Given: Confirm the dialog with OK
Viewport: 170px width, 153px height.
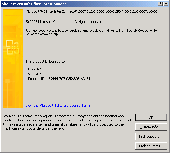Looking at the screenshot, I should click(x=151, y=117).
